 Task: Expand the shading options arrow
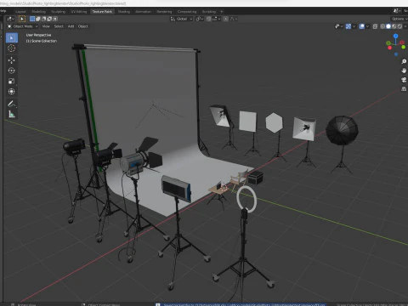pos(405,26)
